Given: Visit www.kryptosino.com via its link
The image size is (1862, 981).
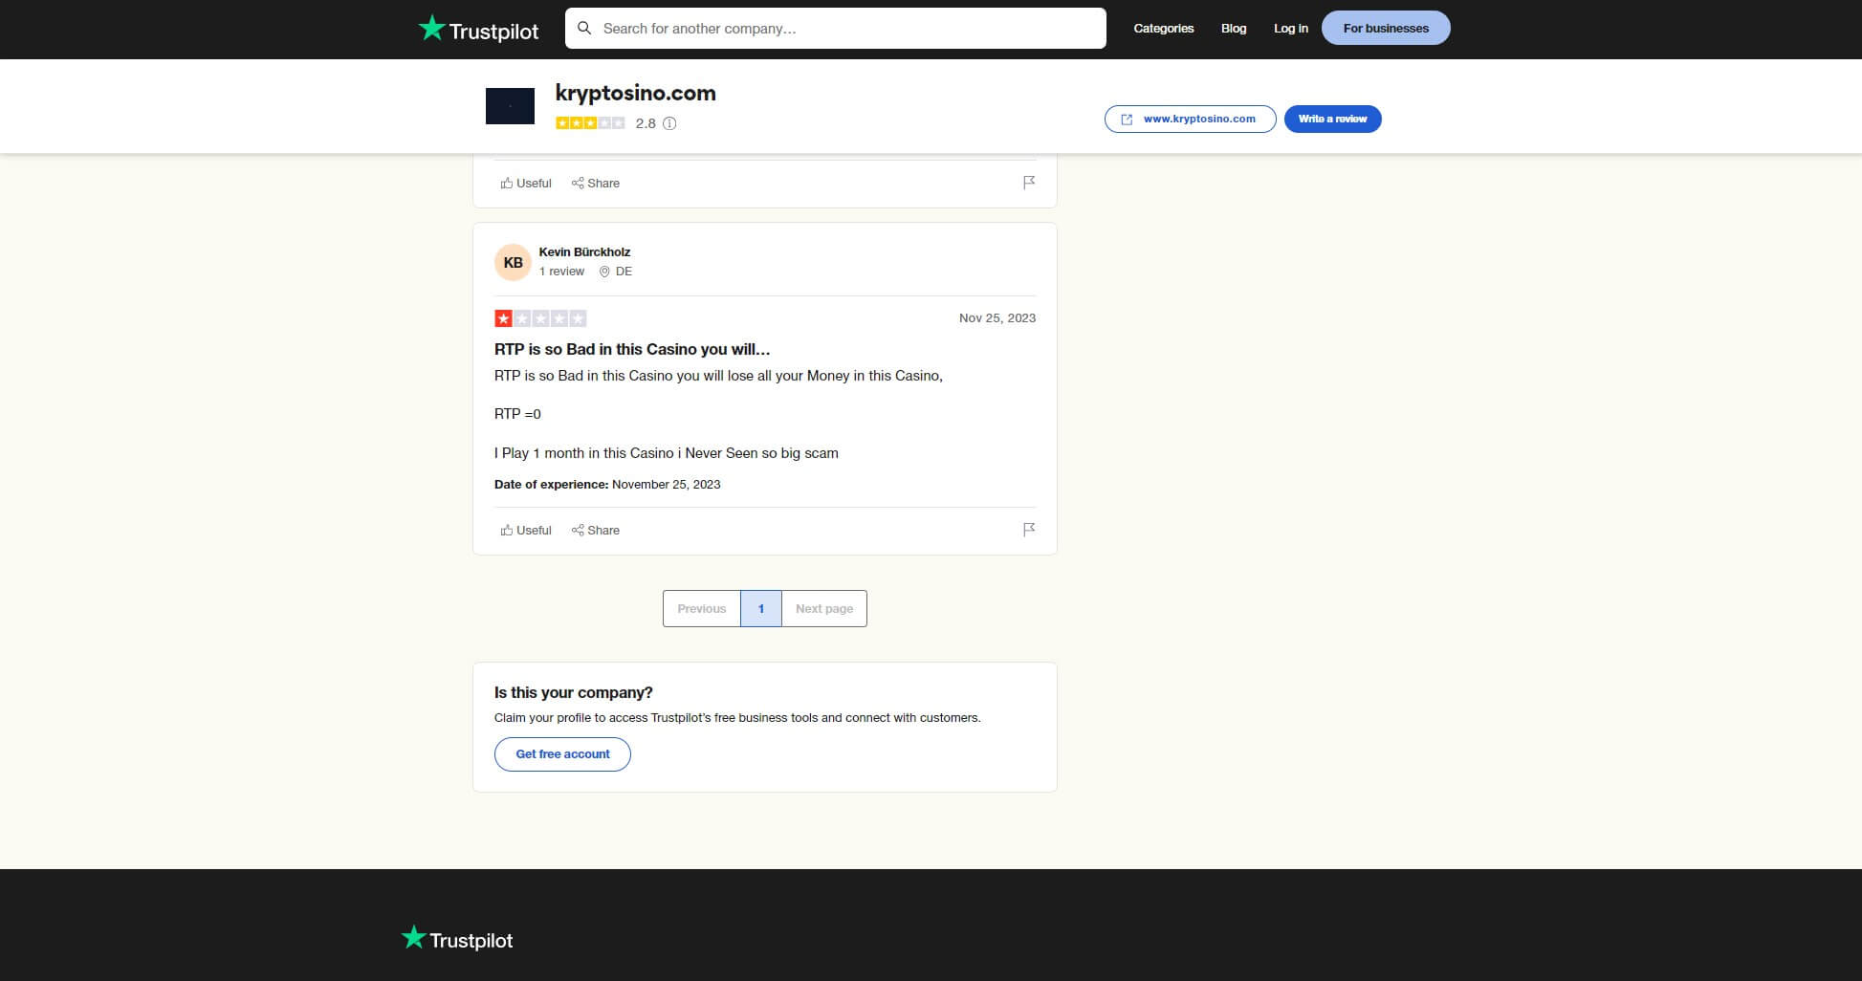Looking at the screenshot, I should 1198,119.
